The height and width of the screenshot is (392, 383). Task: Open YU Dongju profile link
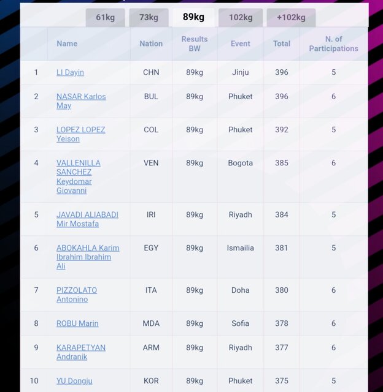pyautogui.click(x=74, y=381)
